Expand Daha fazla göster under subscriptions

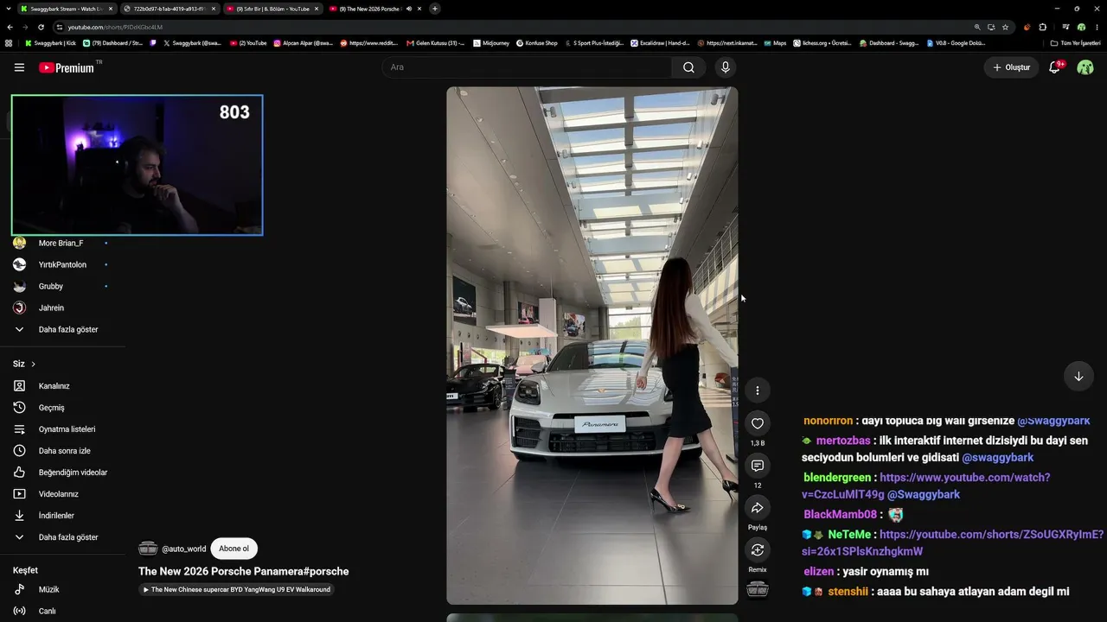click(x=67, y=329)
